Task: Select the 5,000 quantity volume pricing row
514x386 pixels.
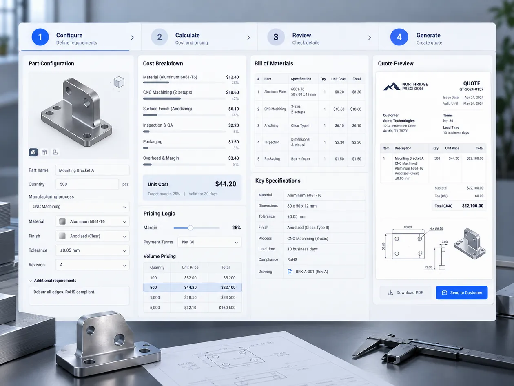Action: point(193,308)
